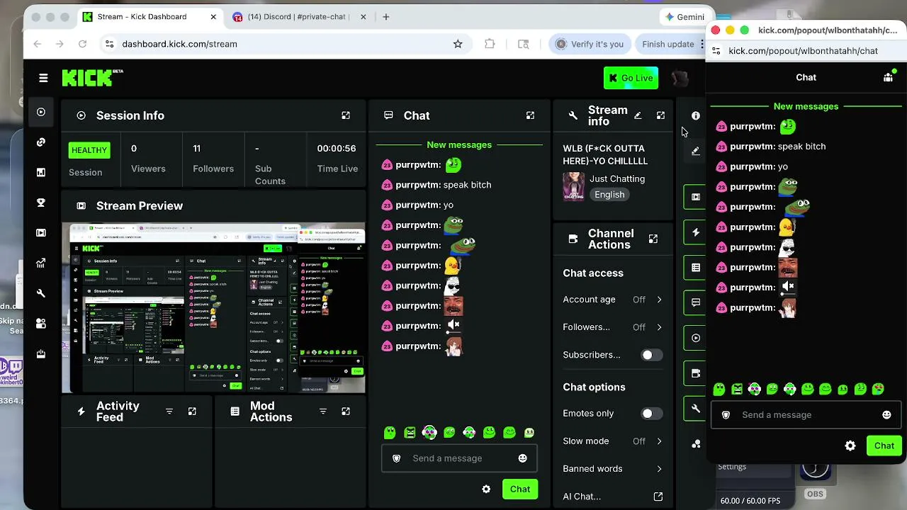
Task: Open a new browser tab
Action: pos(386,17)
